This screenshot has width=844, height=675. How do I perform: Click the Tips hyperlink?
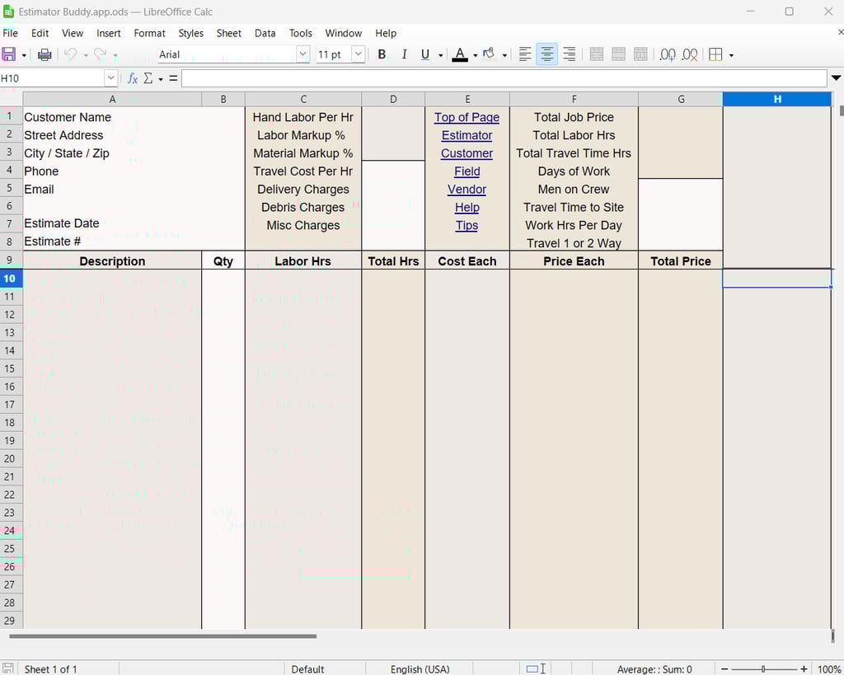pyautogui.click(x=467, y=225)
